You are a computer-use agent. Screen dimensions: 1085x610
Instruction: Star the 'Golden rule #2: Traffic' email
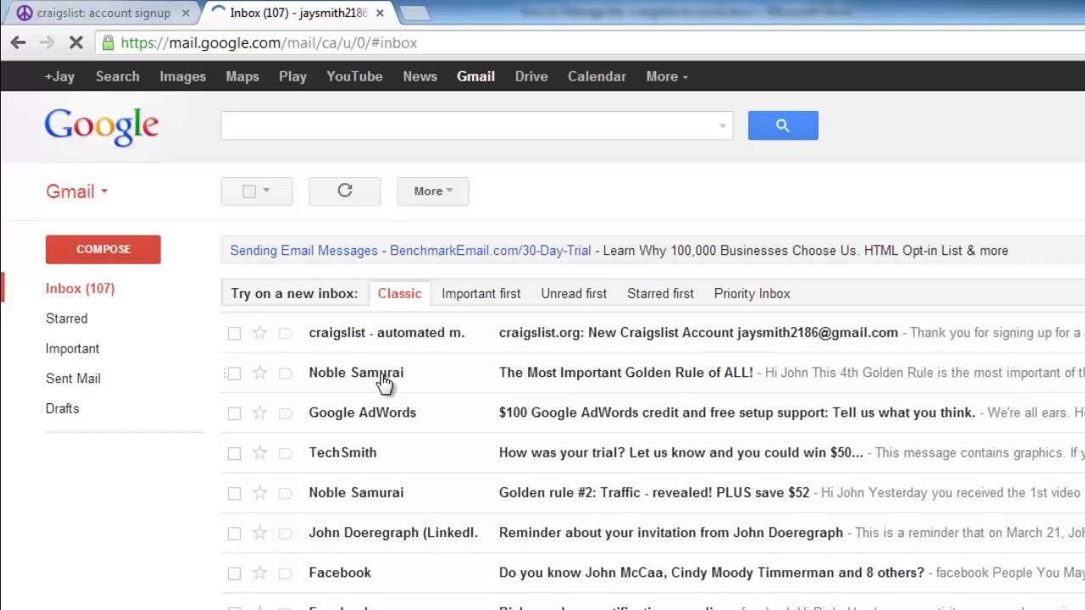point(260,492)
